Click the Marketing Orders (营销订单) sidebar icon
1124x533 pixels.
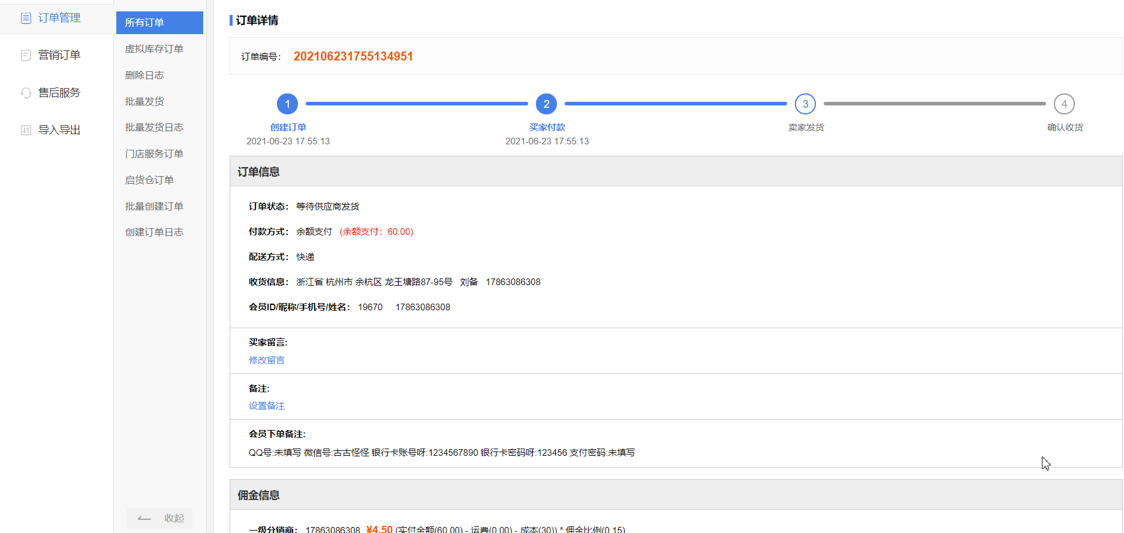tap(26, 55)
